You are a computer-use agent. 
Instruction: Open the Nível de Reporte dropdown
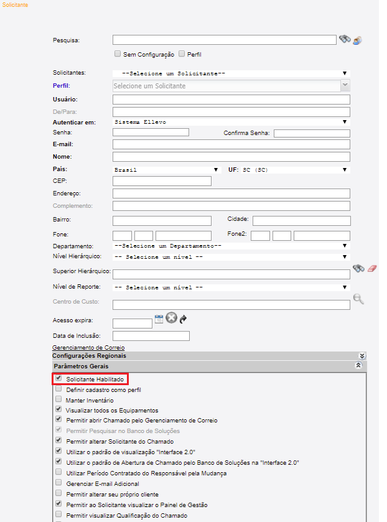pyautogui.click(x=231, y=287)
